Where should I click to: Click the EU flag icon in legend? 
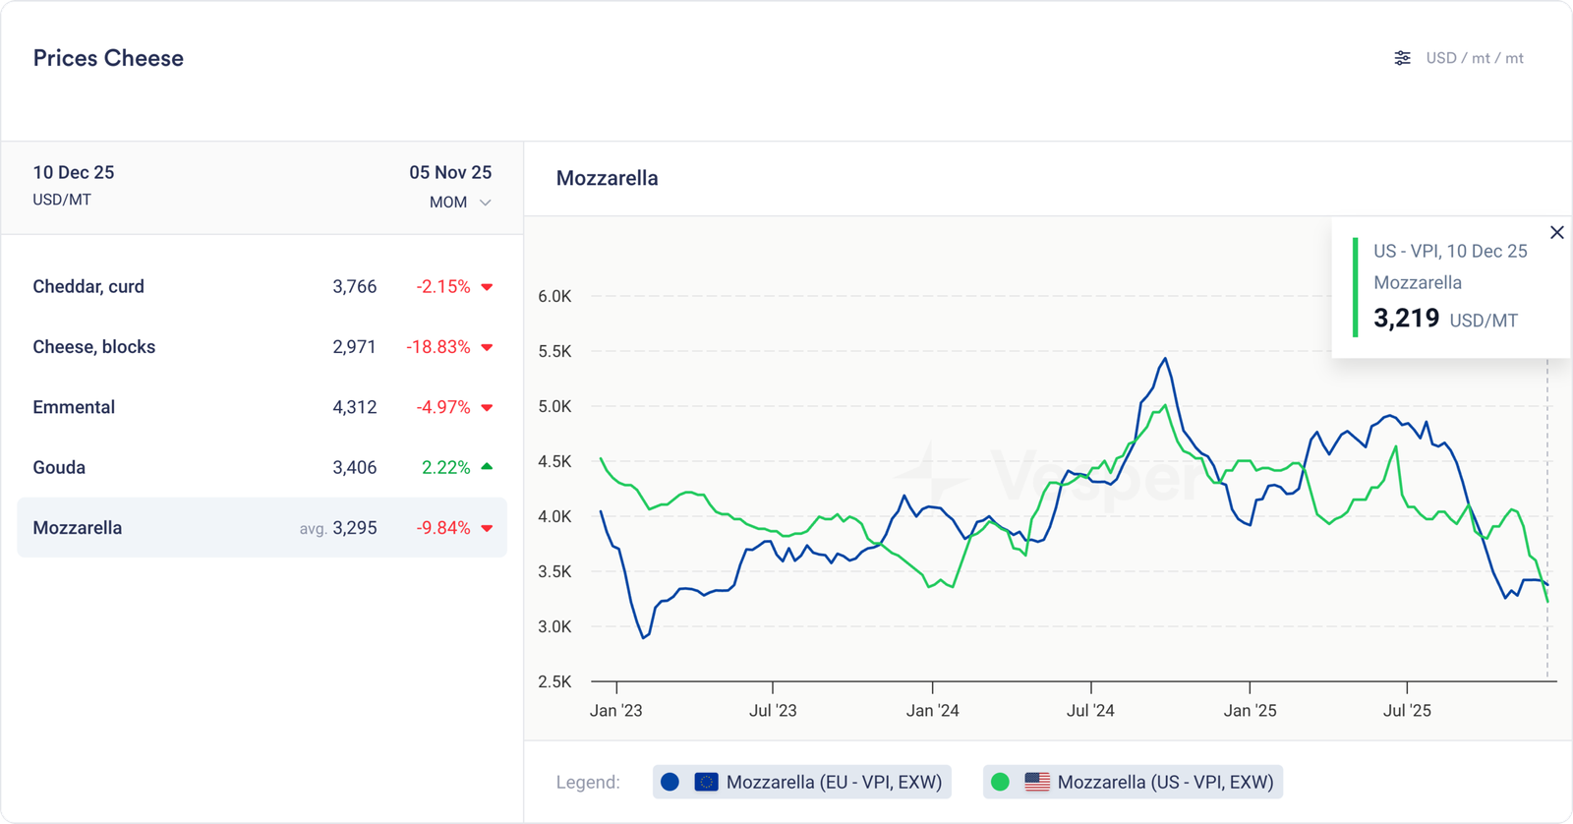click(x=706, y=782)
